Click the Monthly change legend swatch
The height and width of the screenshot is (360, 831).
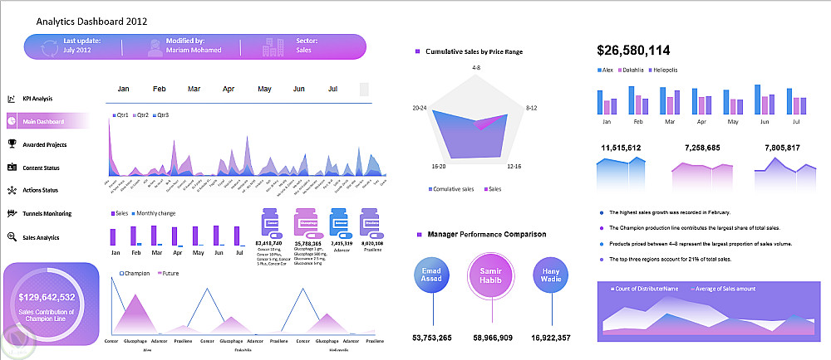pos(134,213)
